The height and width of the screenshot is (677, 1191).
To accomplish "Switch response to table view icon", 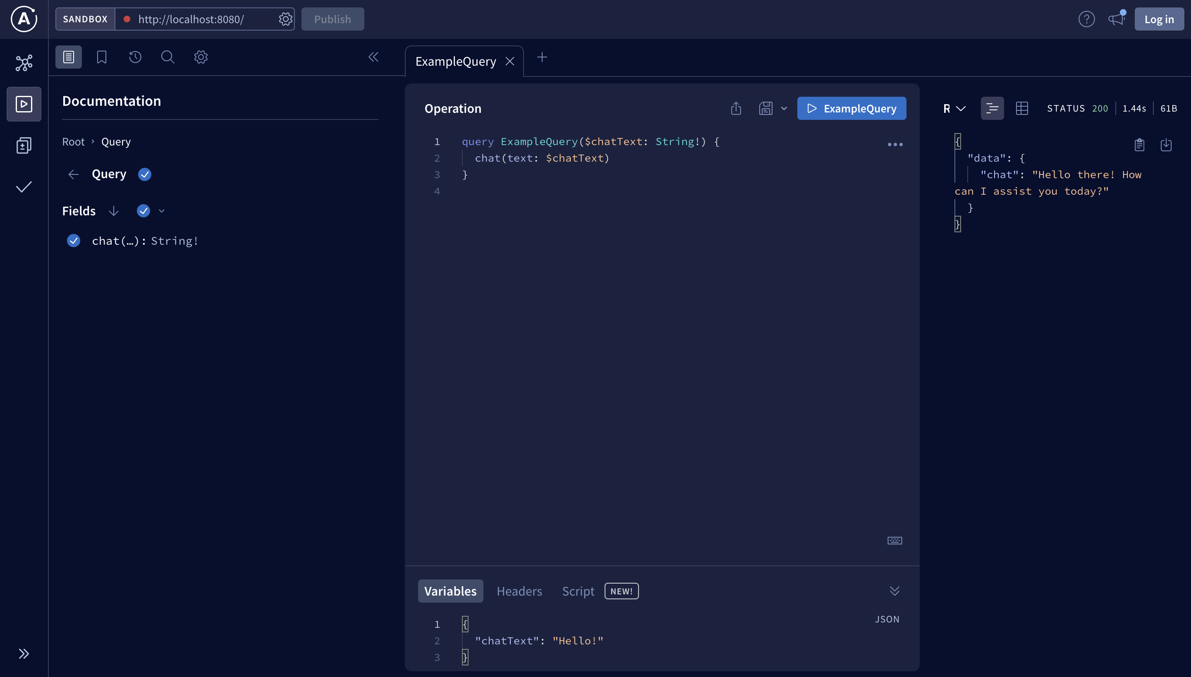I will click(1022, 108).
